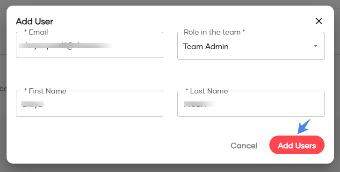Click the Role in the team label
The image size is (340, 172).
214,32
